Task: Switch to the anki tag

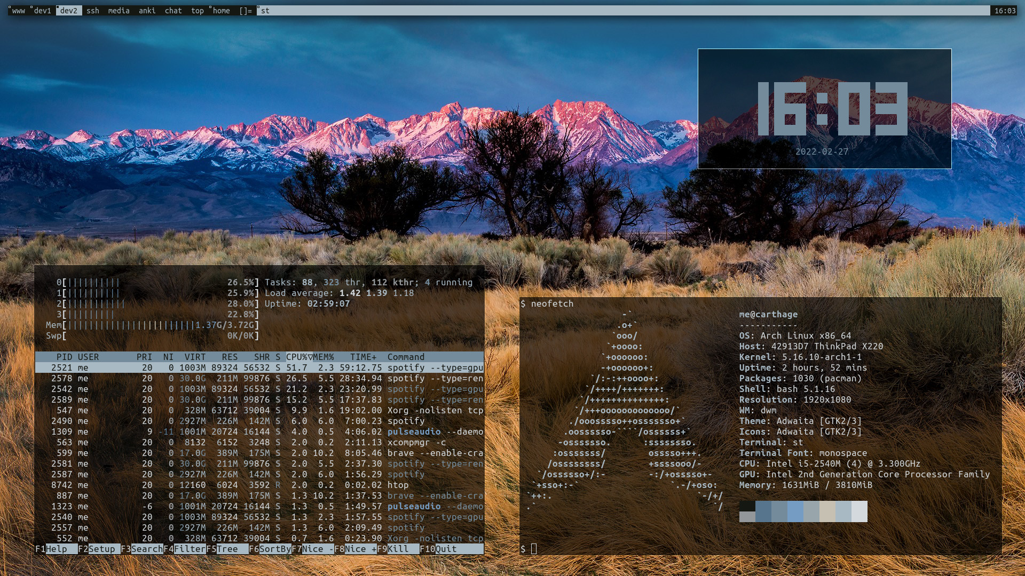Action: [147, 11]
